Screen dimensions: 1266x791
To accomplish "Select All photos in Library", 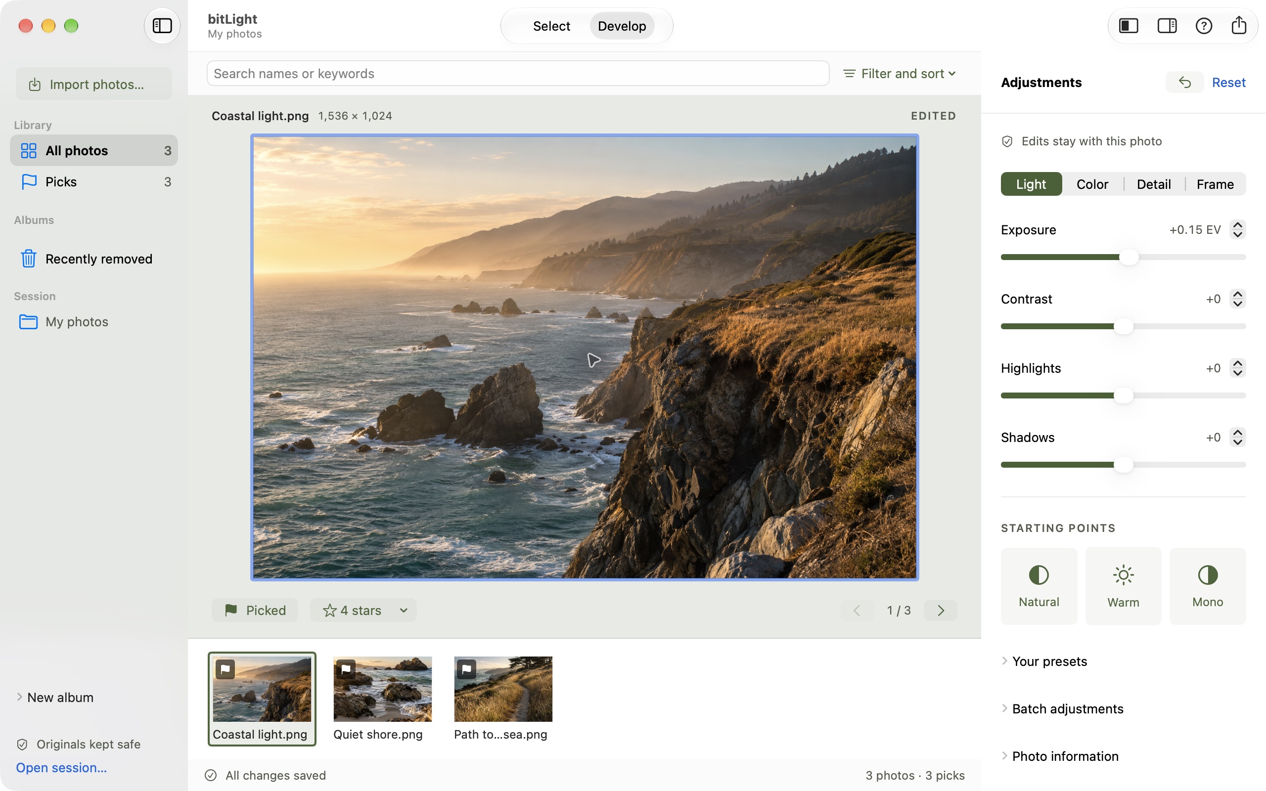I will pyautogui.click(x=93, y=150).
